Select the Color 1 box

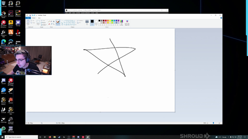(92, 23)
